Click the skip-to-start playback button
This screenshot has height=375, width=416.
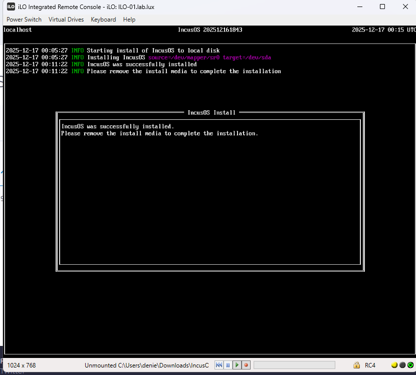click(219, 365)
